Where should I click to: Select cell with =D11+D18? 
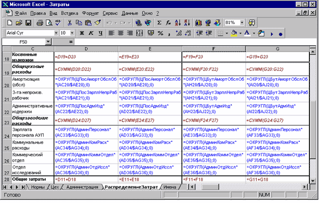86,180
